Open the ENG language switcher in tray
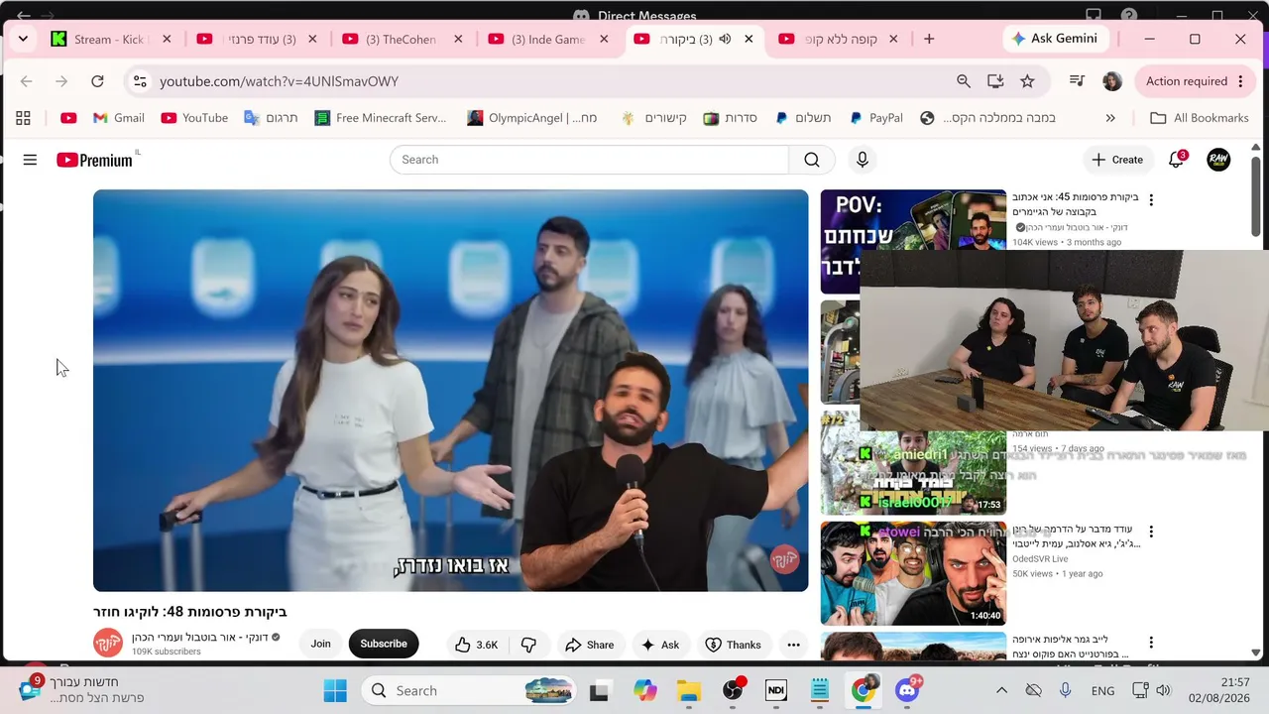1269x714 pixels. click(1102, 691)
